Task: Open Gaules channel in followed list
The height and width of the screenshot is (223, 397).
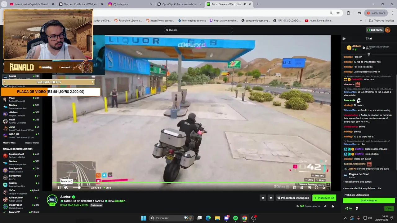Action: point(21,107)
